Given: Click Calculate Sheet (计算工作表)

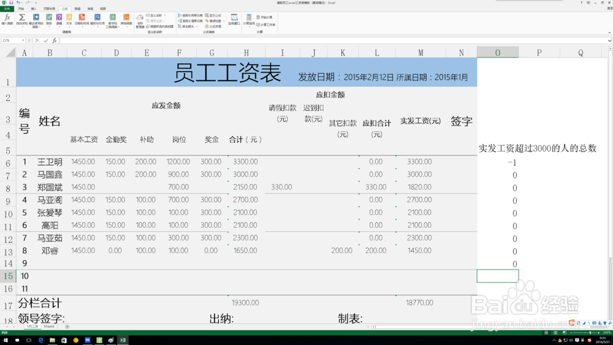Looking at the screenshot, I should point(266,25).
